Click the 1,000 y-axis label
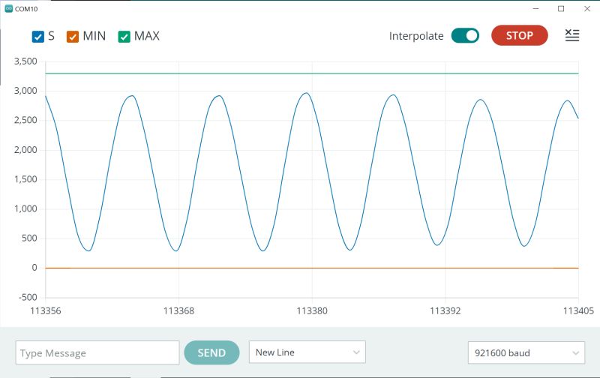Viewport: 600px width, 378px height. pyautogui.click(x=25, y=208)
